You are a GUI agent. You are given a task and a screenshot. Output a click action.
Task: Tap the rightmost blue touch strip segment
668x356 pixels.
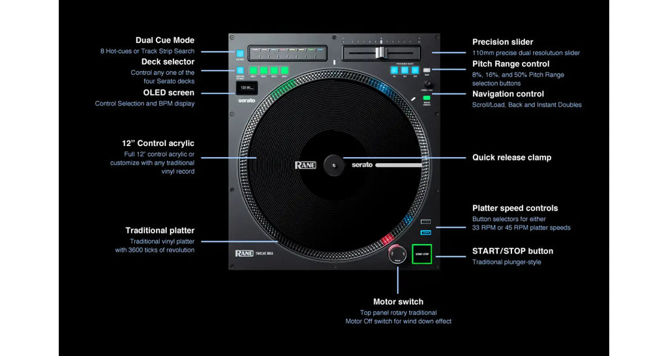pyautogui.click(x=320, y=50)
